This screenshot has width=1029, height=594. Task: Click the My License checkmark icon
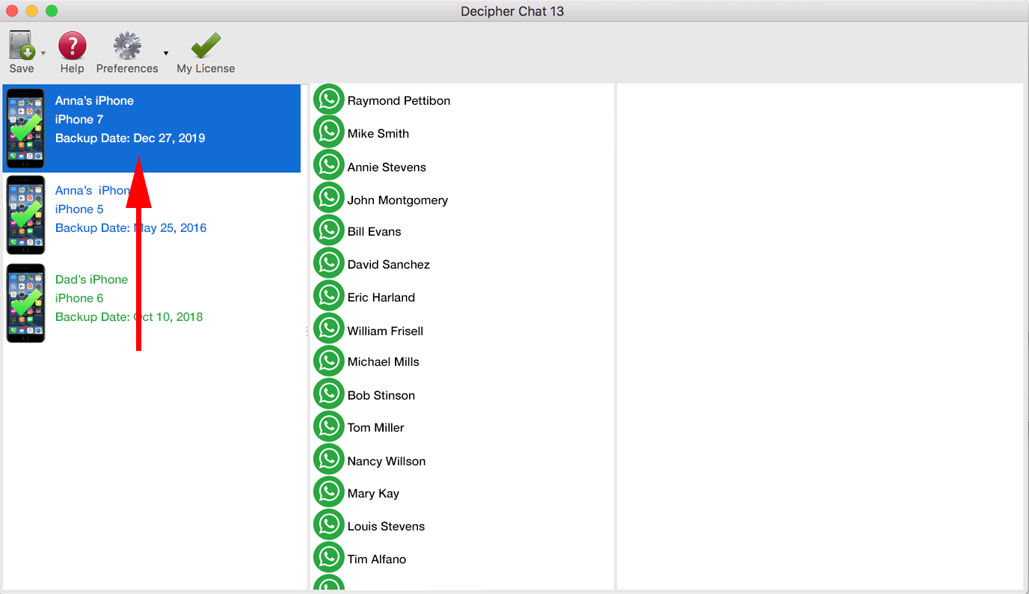(206, 46)
